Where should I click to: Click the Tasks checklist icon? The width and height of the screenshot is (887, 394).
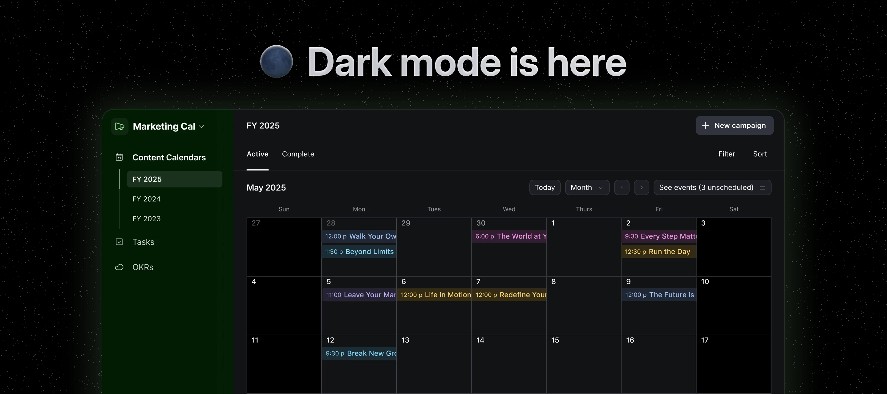click(119, 242)
